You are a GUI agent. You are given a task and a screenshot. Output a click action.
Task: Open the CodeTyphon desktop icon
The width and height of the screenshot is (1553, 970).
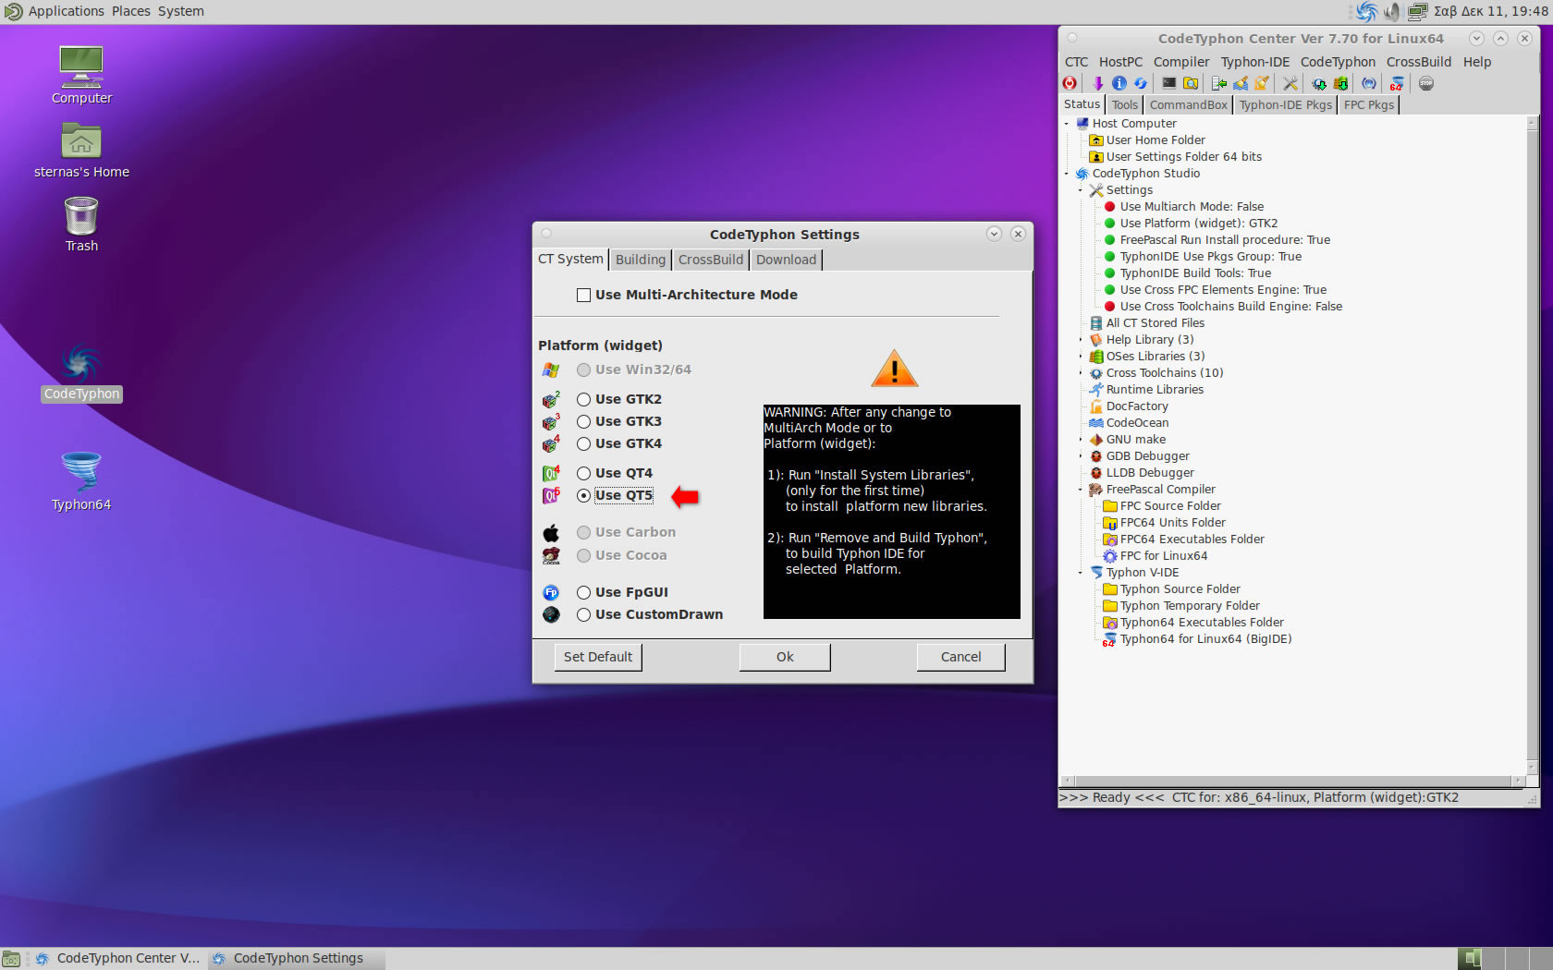[x=81, y=372]
